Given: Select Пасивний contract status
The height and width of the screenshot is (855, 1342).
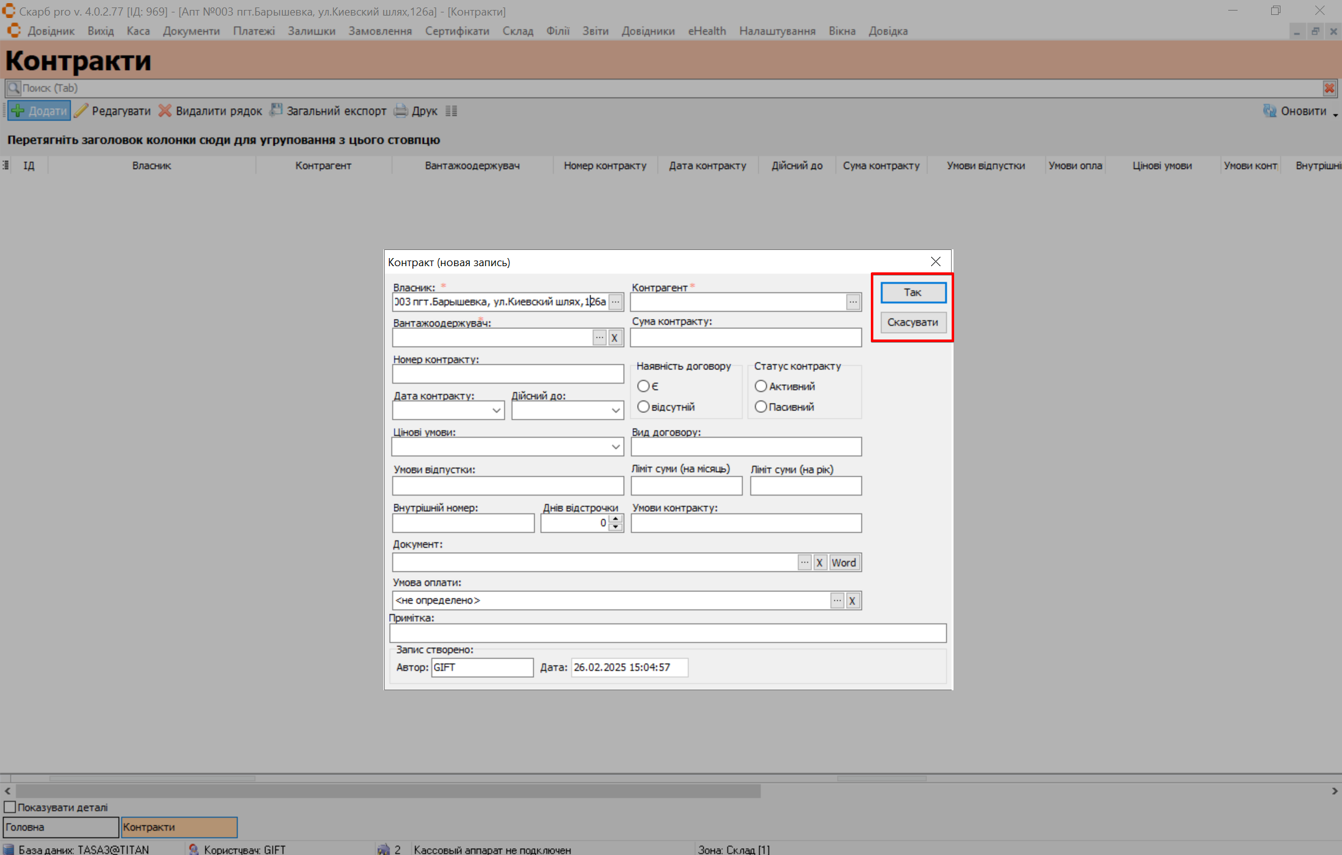Looking at the screenshot, I should click(x=761, y=407).
